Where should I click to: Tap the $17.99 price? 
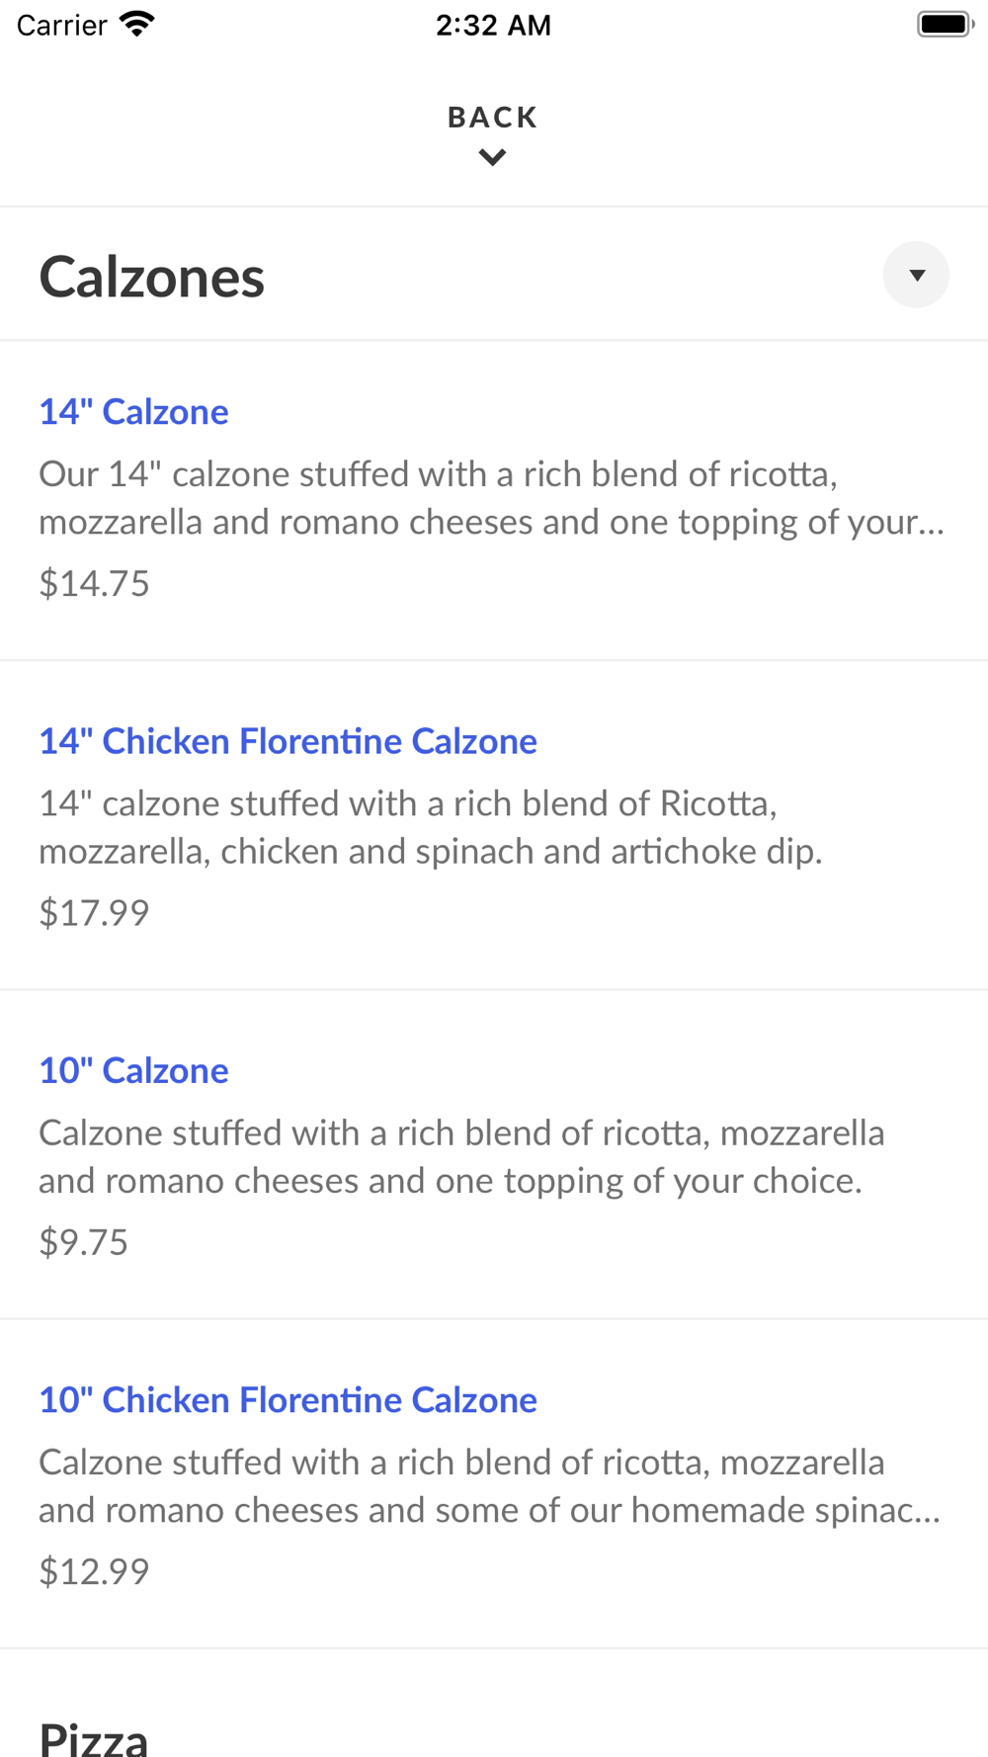94,912
